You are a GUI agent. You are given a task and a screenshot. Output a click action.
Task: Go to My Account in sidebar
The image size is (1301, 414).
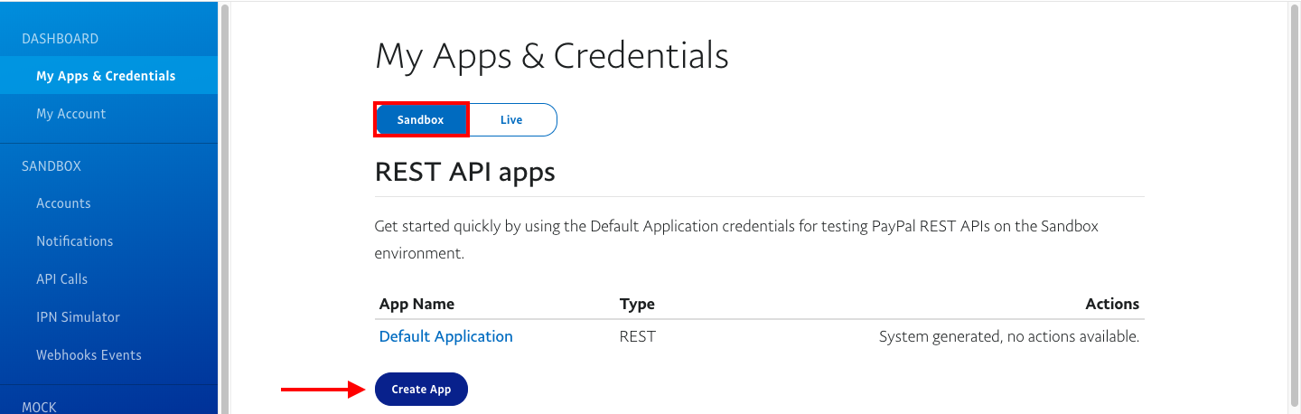70,114
